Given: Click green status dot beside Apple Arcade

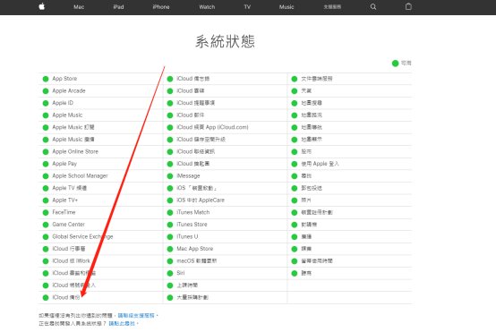Looking at the screenshot, I should coord(46,91).
